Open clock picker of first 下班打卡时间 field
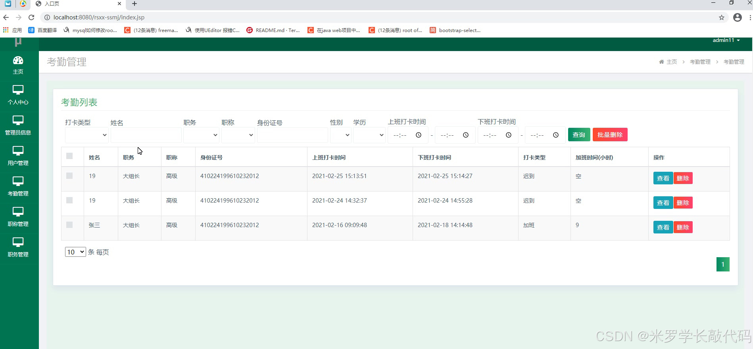This screenshot has height=349, width=753. pos(509,135)
